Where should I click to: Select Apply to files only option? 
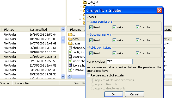93,84
